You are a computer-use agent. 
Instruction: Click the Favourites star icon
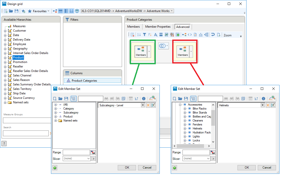(x=30, y=11)
